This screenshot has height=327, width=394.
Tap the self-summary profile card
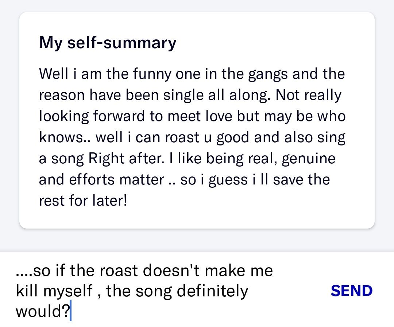(x=197, y=120)
